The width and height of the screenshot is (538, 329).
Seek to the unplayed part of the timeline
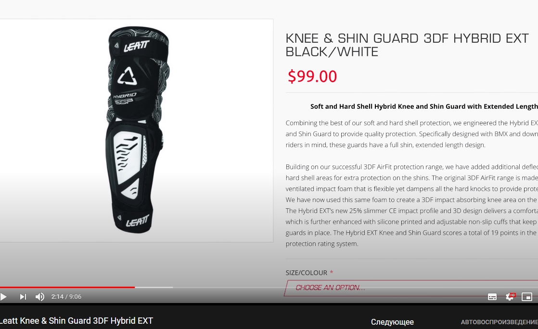tap(355, 287)
